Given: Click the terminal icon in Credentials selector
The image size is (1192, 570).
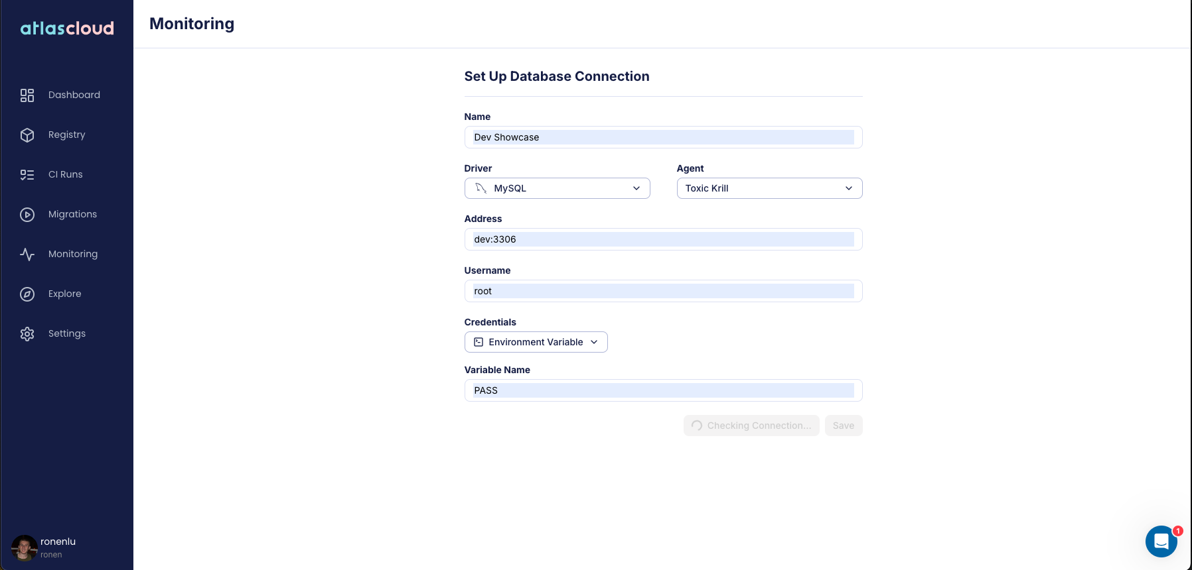Looking at the screenshot, I should (479, 342).
